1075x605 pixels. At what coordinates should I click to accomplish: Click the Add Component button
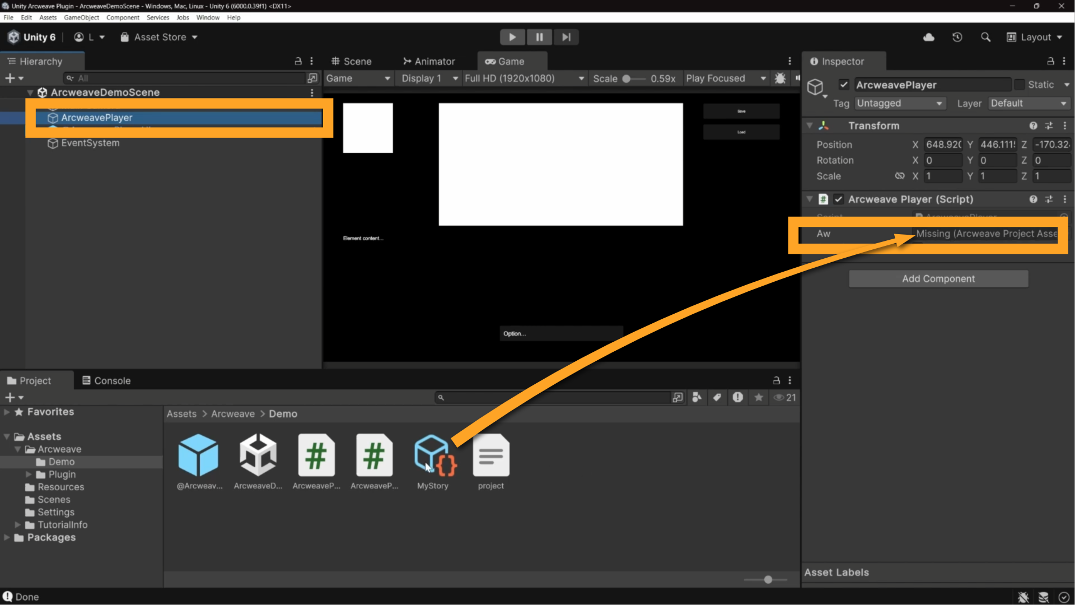pyautogui.click(x=938, y=278)
